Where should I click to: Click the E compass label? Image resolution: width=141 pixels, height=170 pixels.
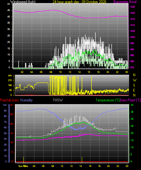pos(134,90)
